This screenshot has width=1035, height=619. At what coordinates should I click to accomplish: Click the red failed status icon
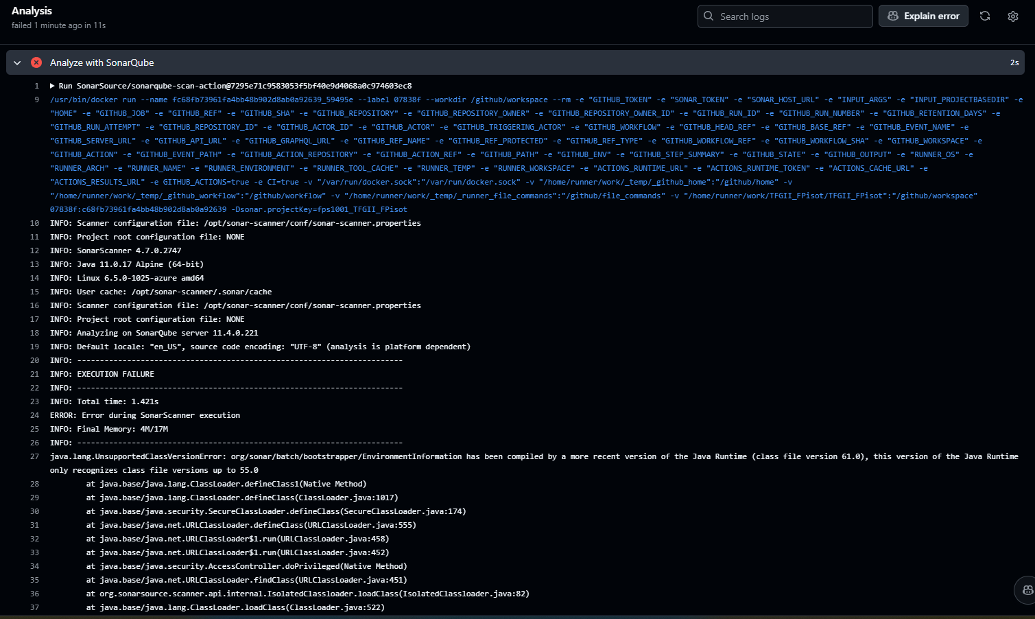[36, 62]
